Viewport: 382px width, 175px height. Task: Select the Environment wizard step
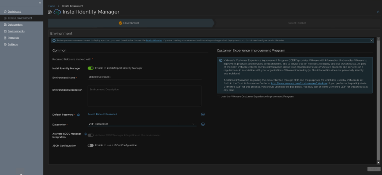point(131,23)
